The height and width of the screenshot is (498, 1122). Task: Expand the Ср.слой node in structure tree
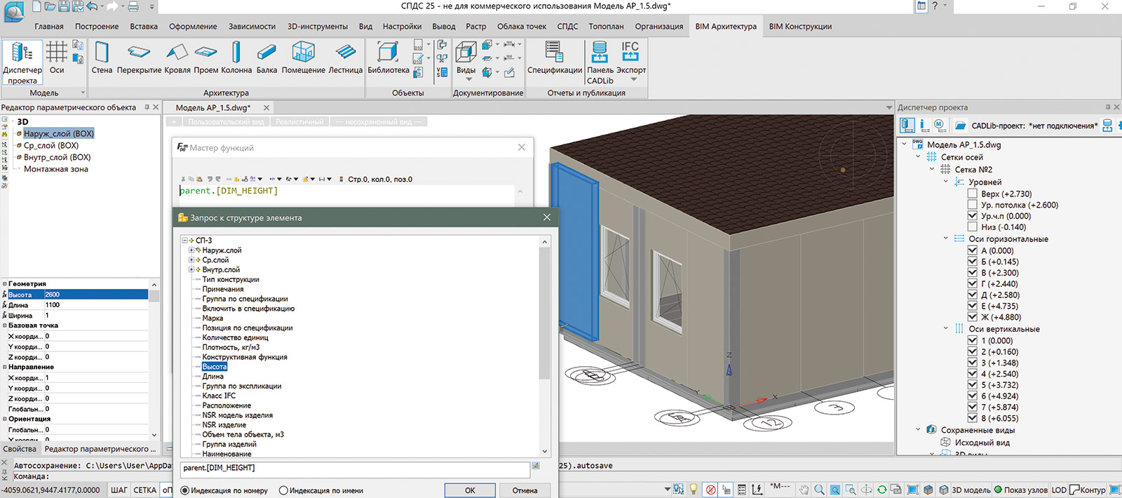[191, 260]
